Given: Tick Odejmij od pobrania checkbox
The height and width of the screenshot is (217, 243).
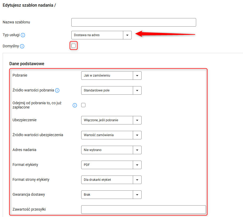Looking at the screenshot, I should [83, 105].
